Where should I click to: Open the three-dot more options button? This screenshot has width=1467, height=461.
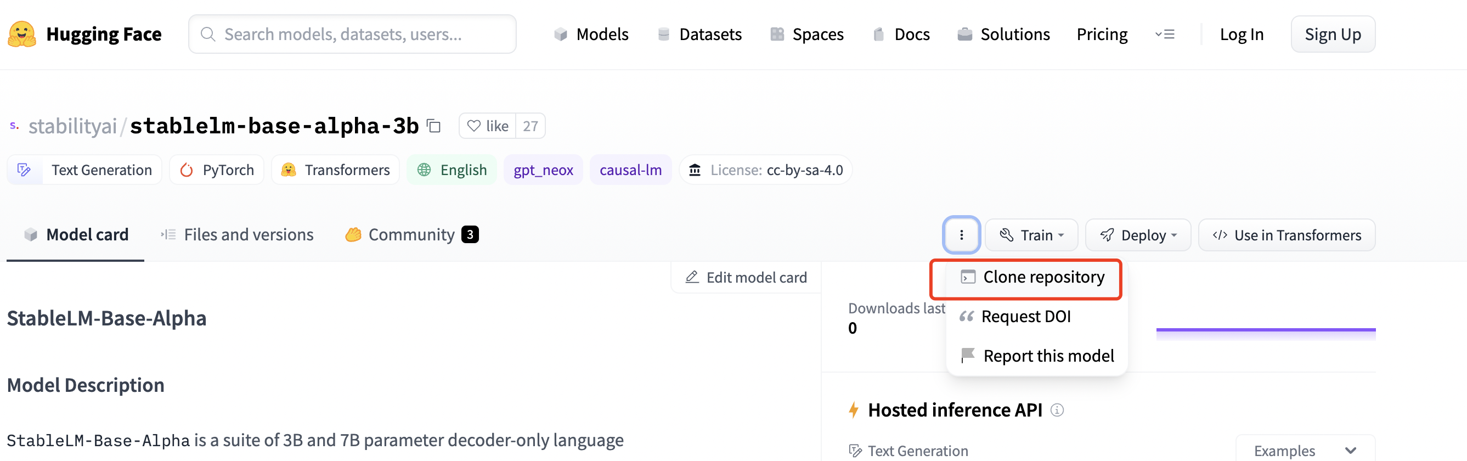961,235
